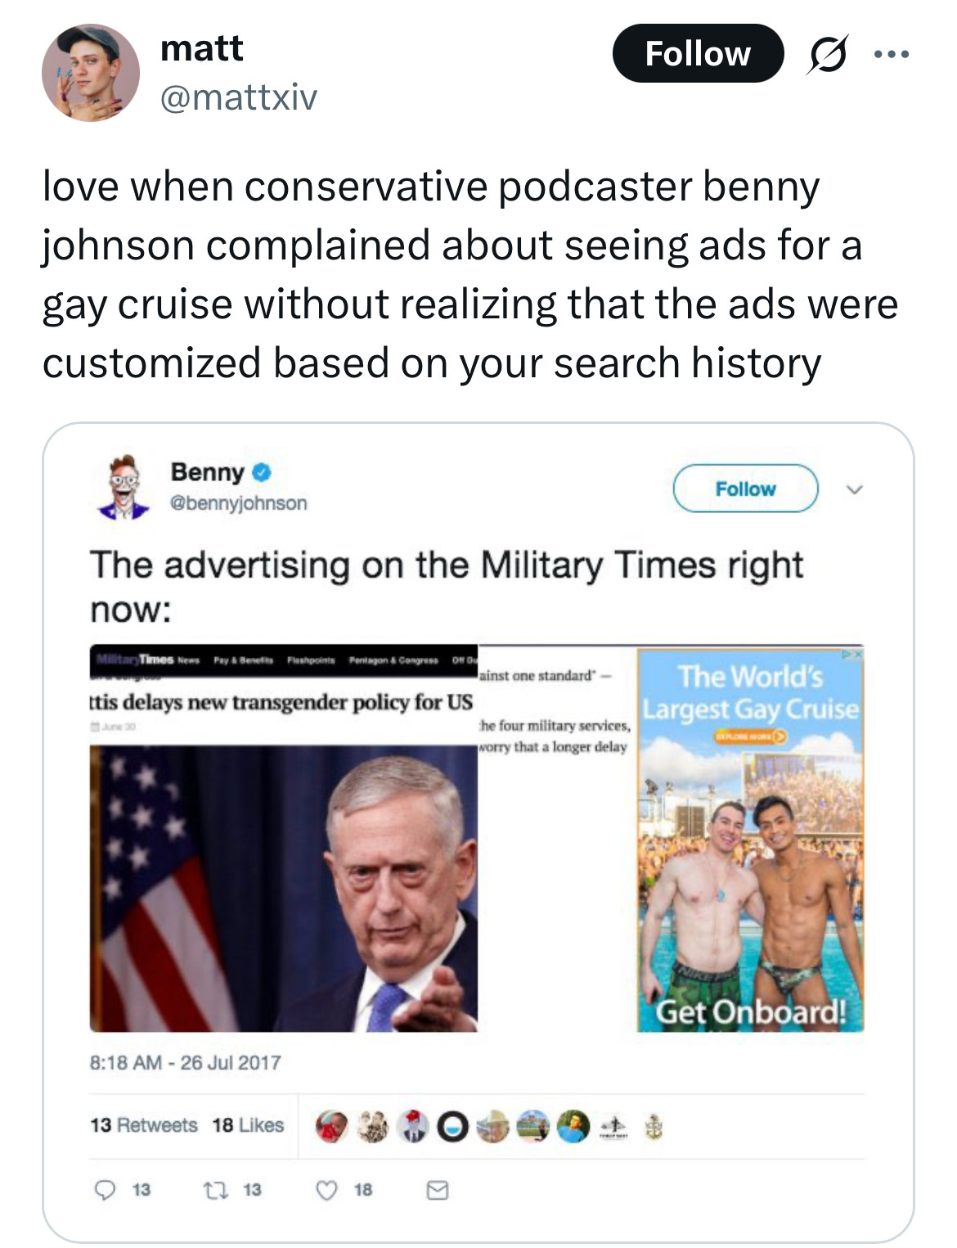Click Benny's blue verified badge
This screenshot has width=957, height=1248.
[262, 472]
